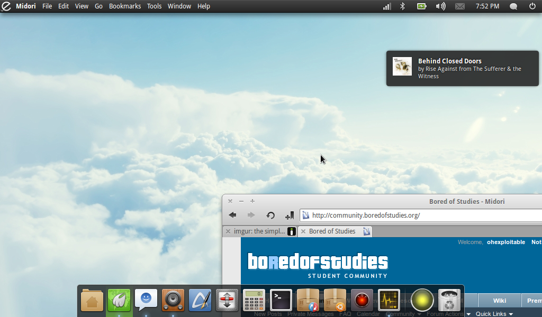Open the power session menu icon

pyautogui.click(x=532, y=6)
